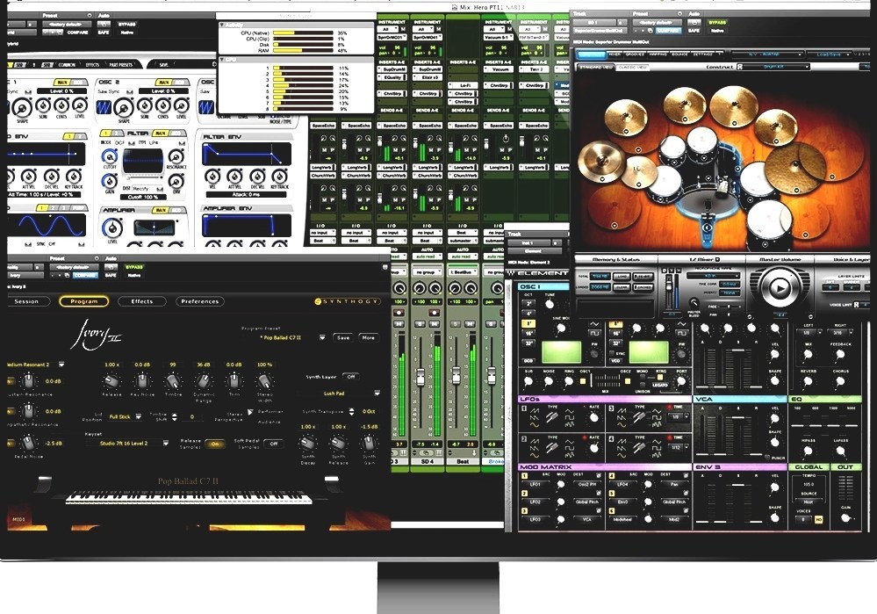Click the Ivory piano keyboard

[x=189, y=497]
